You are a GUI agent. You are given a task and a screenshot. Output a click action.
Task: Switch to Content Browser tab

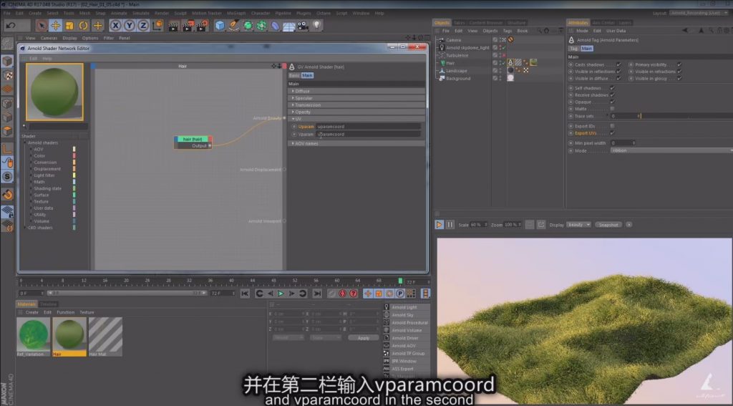point(486,22)
